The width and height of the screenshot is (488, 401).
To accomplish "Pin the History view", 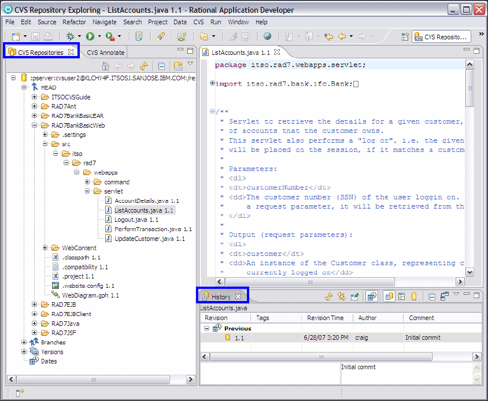I will (356, 296).
